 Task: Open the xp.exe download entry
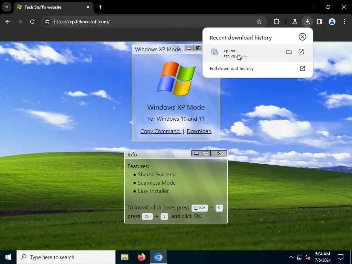click(258, 53)
